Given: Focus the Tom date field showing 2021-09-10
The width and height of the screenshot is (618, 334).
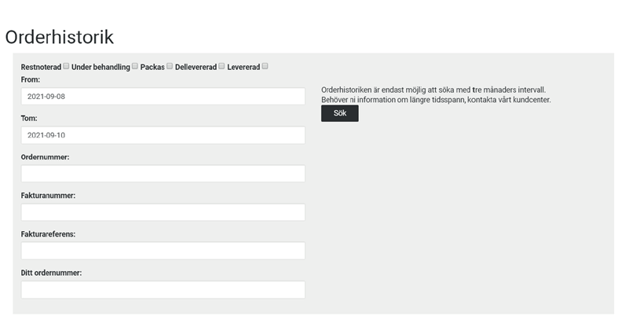Looking at the screenshot, I should coord(163,135).
